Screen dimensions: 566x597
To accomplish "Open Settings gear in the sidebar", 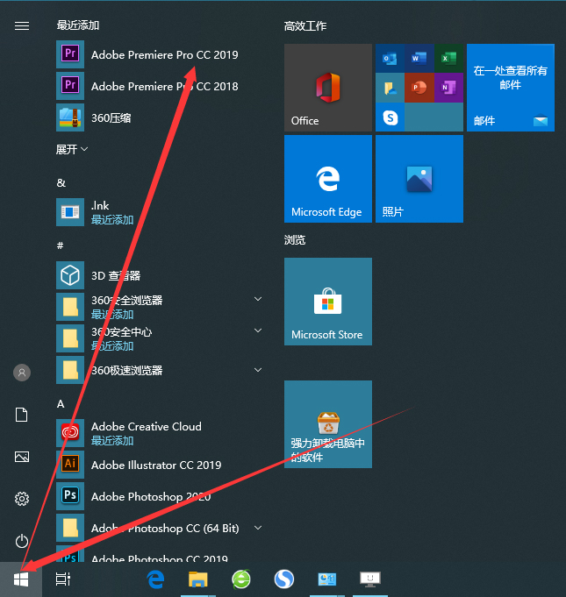I will click(x=22, y=499).
